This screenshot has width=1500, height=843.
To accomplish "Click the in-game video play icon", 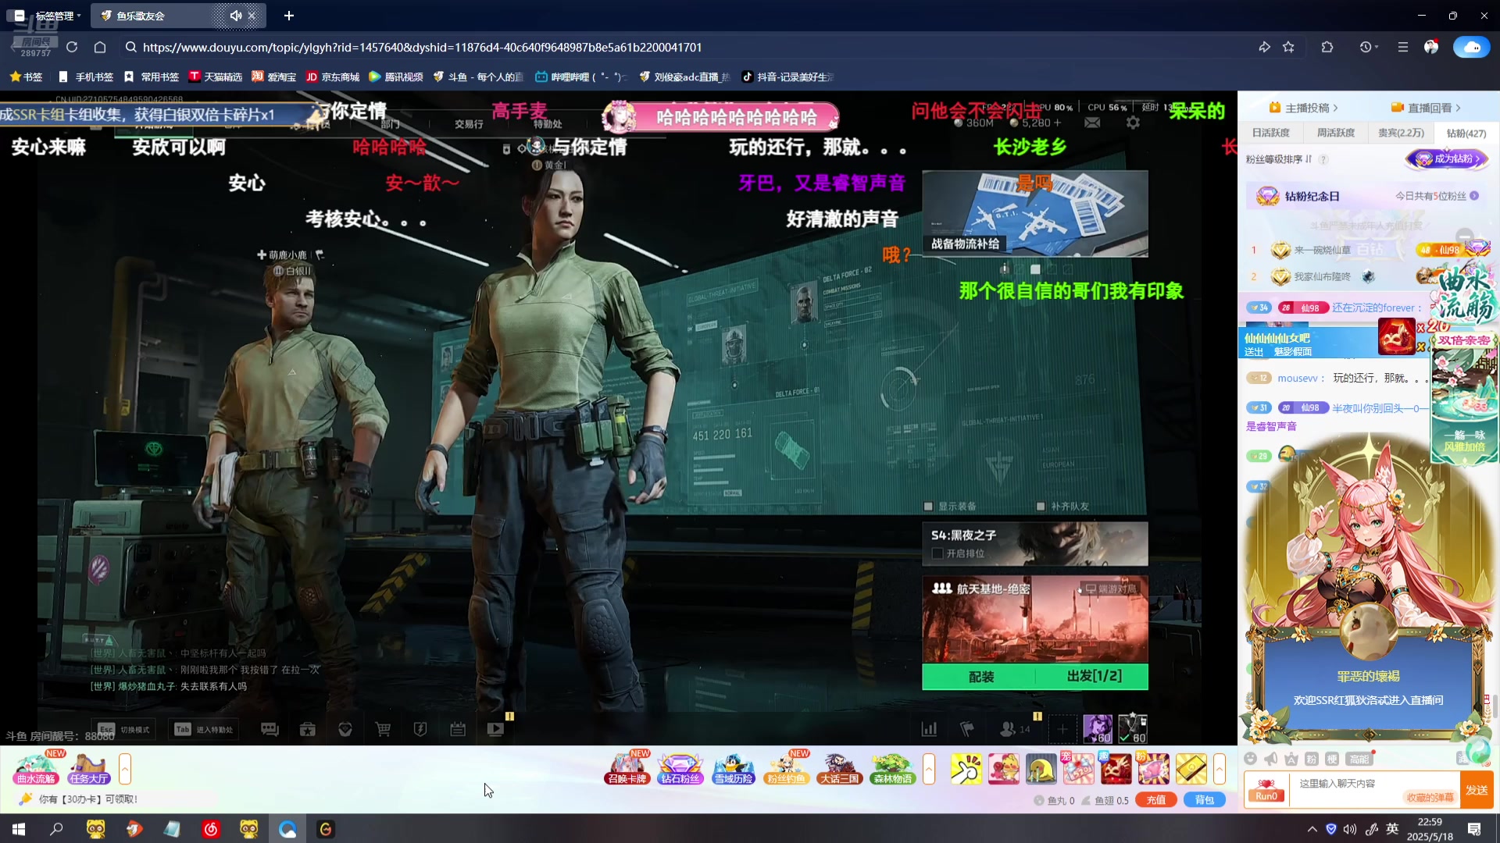I will [x=495, y=729].
